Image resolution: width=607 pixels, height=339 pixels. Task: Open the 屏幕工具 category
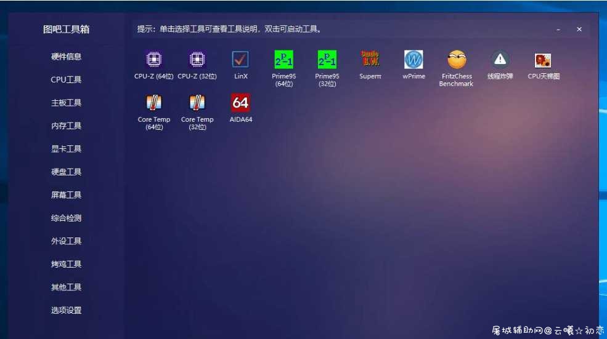coord(66,195)
